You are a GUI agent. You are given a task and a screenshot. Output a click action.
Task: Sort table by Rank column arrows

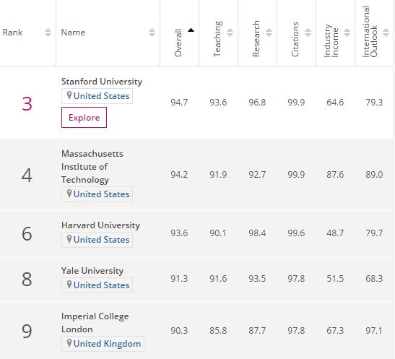click(x=48, y=33)
